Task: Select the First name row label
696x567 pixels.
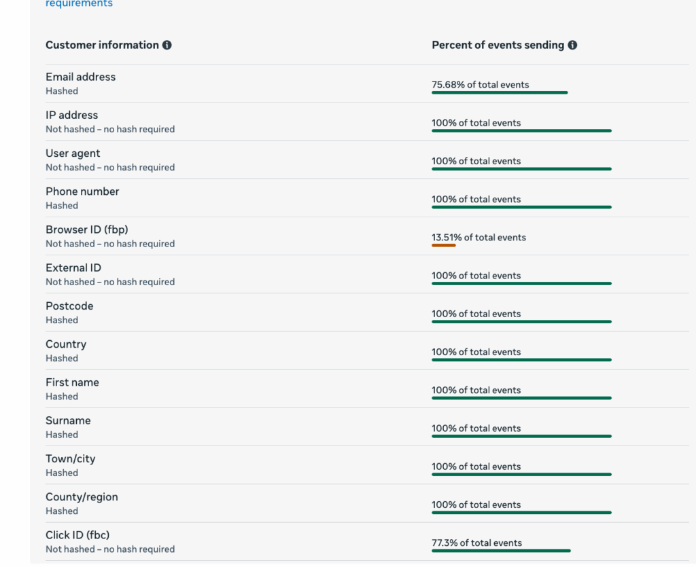Action: click(x=72, y=382)
